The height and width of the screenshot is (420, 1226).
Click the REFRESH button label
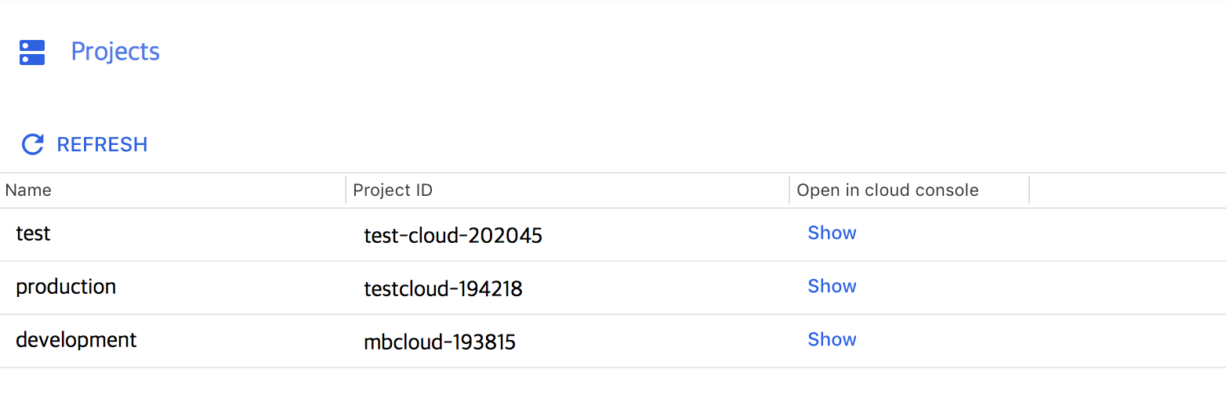coord(103,145)
